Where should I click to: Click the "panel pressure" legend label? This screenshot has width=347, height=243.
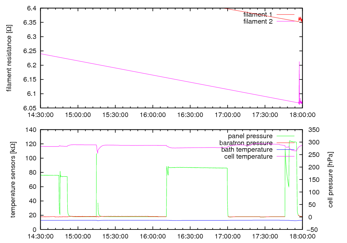[x=250, y=136]
